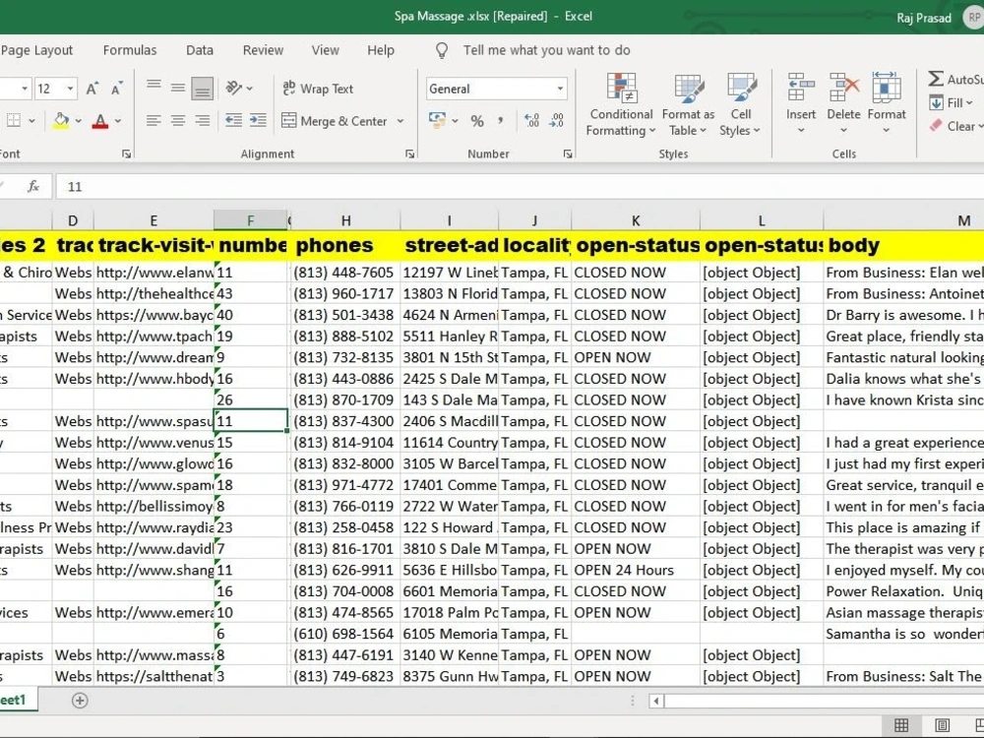This screenshot has width=984, height=738.
Task: Click font color A button
Action: tap(99, 120)
